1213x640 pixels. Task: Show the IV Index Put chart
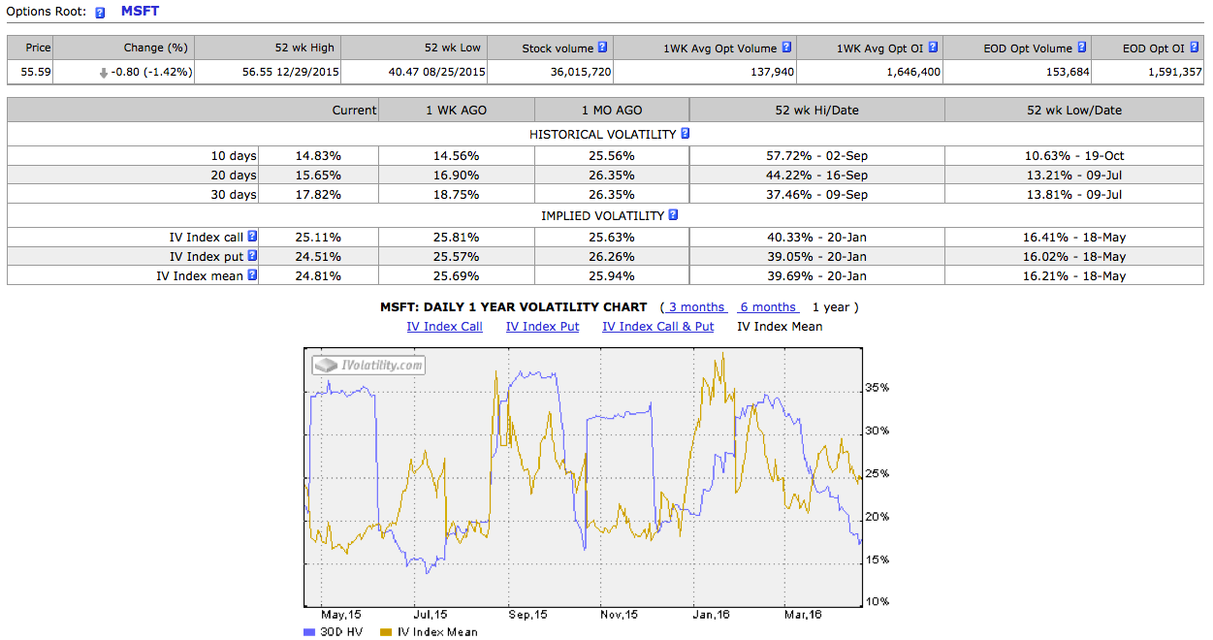click(x=543, y=327)
